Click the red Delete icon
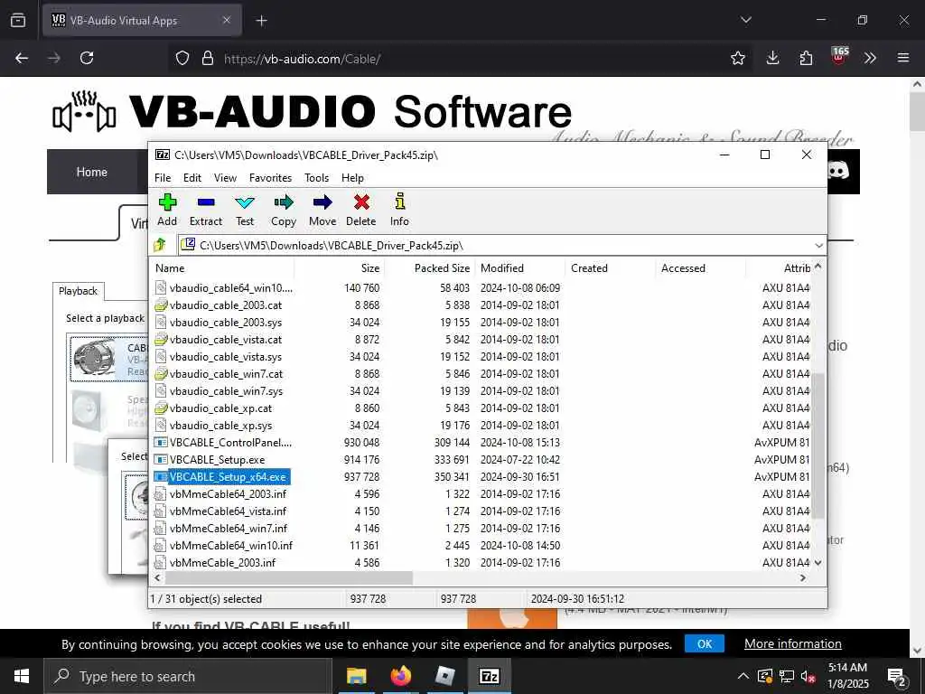 click(361, 202)
